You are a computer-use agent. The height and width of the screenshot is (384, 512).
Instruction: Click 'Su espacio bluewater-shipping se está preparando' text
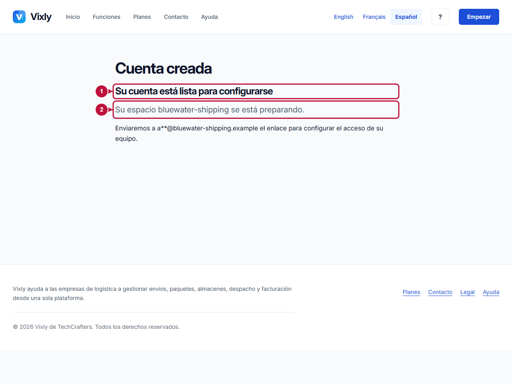[210, 110]
